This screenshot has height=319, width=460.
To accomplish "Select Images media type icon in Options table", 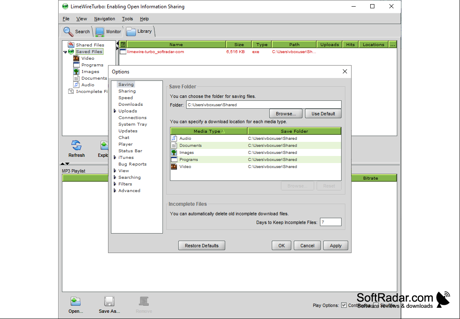I will tap(174, 152).
